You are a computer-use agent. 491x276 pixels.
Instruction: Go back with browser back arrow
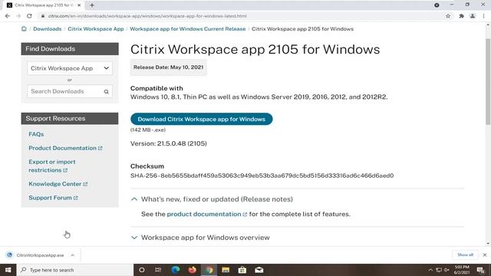coord(8,16)
